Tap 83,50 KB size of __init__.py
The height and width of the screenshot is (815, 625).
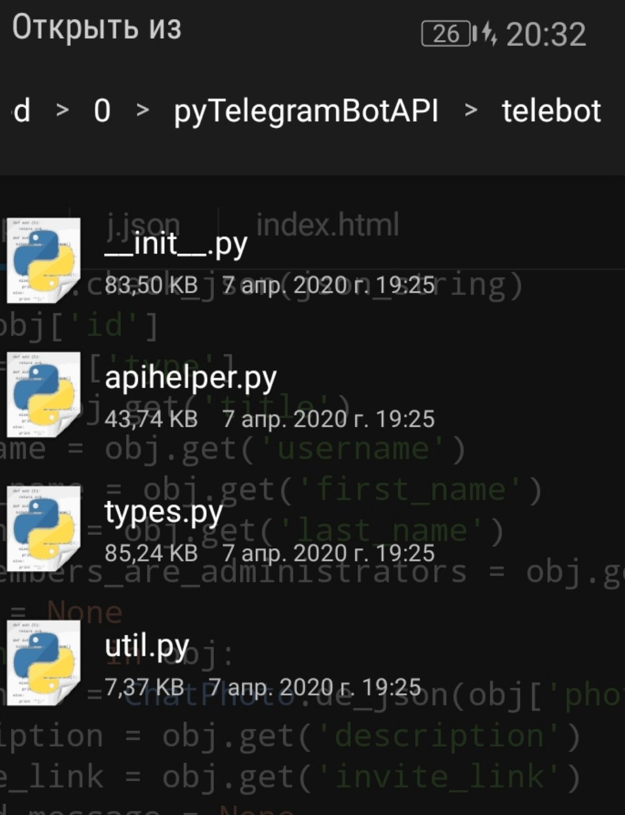click(x=151, y=285)
